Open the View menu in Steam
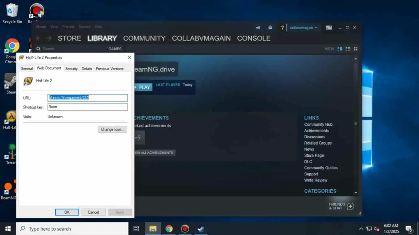Viewport: 419px width, 235px height. 54,27
